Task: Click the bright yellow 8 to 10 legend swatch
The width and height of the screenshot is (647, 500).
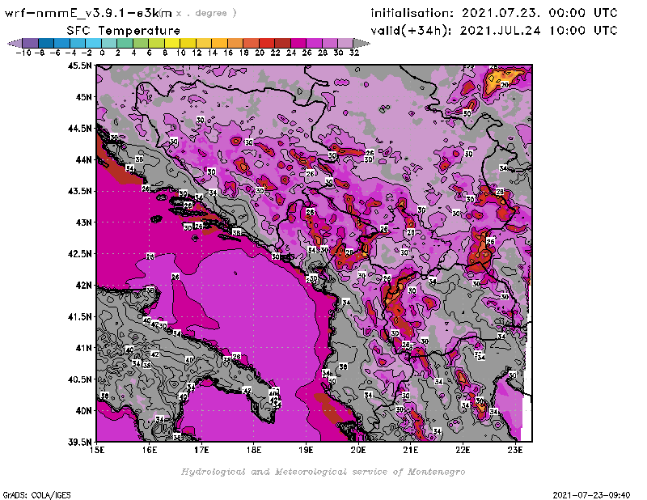Action: pyautogui.click(x=172, y=43)
